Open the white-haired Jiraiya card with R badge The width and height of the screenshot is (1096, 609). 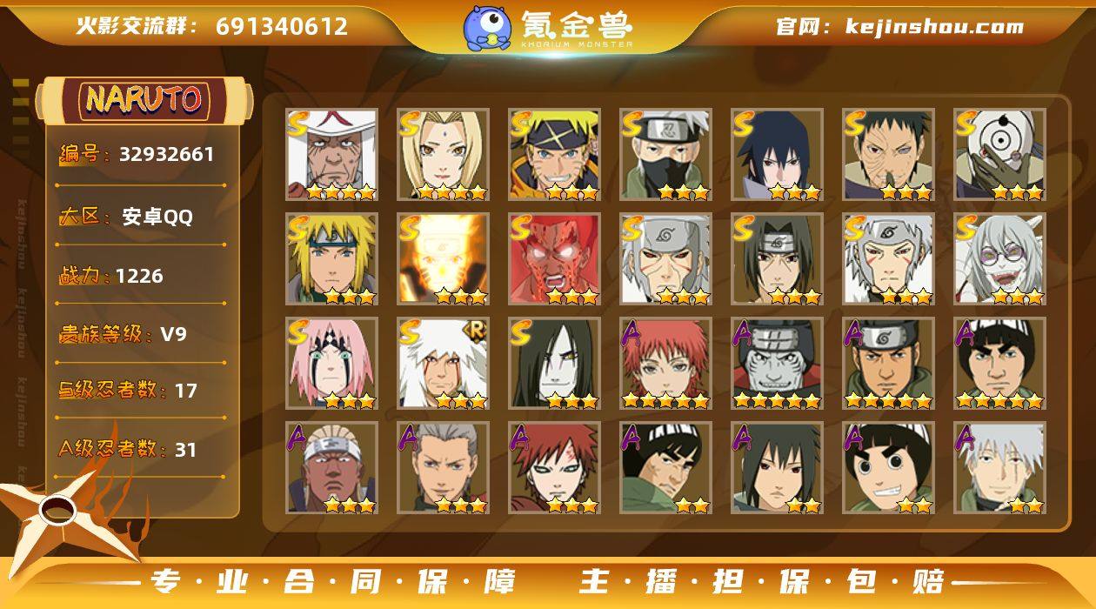(x=443, y=364)
